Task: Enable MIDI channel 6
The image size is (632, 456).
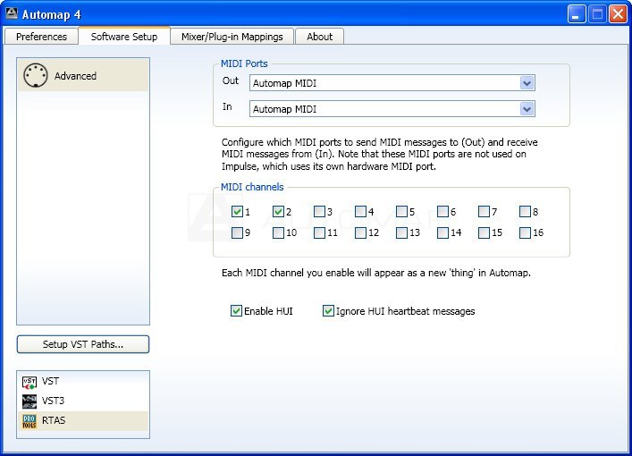Action: (x=442, y=211)
